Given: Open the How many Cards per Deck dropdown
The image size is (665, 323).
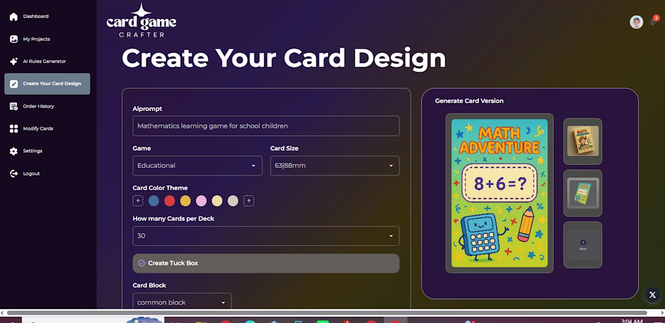Looking at the screenshot, I should pyautogui.click(x=266, y=236).
